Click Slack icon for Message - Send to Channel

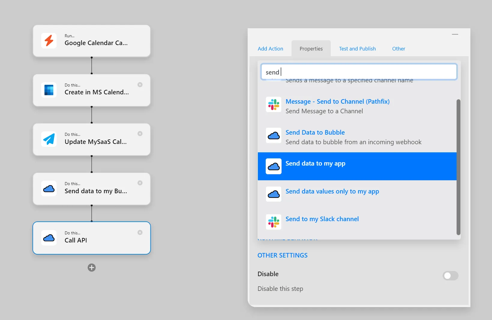pos(273,104)
